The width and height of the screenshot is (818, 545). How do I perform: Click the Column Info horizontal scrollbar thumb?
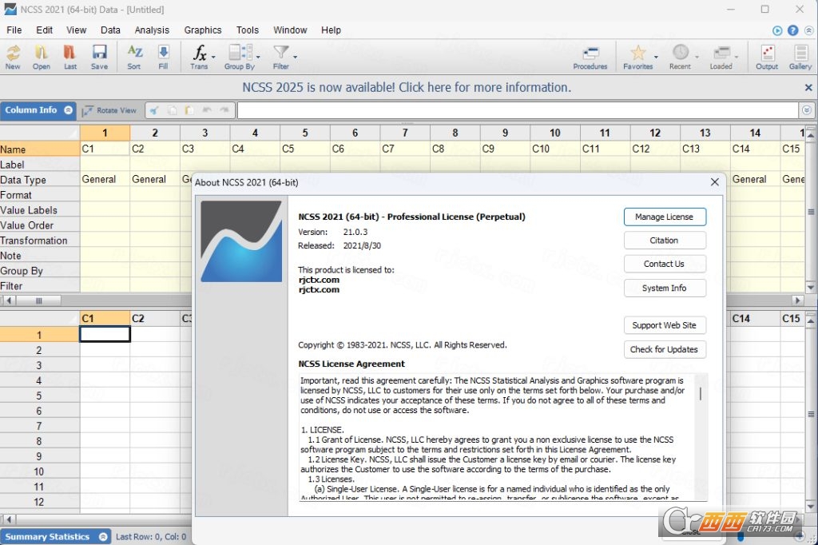coord(38,300)
